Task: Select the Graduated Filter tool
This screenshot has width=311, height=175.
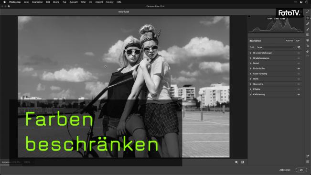Action: 308,35
